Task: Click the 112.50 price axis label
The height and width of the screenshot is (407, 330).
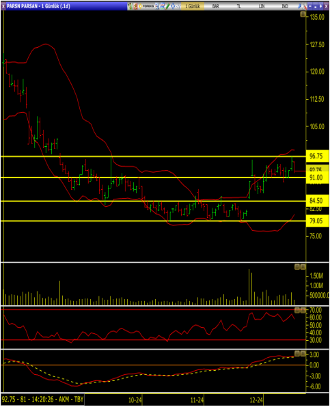Action: pyautogui.click(x=317, y=99)
